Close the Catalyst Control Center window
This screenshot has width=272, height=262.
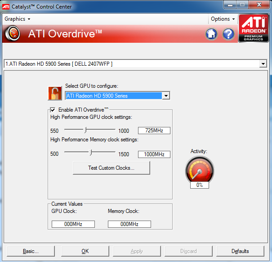(x=259, y=5)
